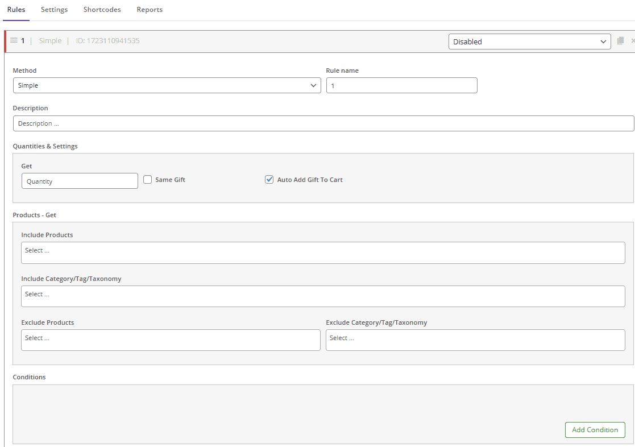Open the Disabled status dropdown
The width and height of the screenshot is (635, 447).
(x=529, y=42)
